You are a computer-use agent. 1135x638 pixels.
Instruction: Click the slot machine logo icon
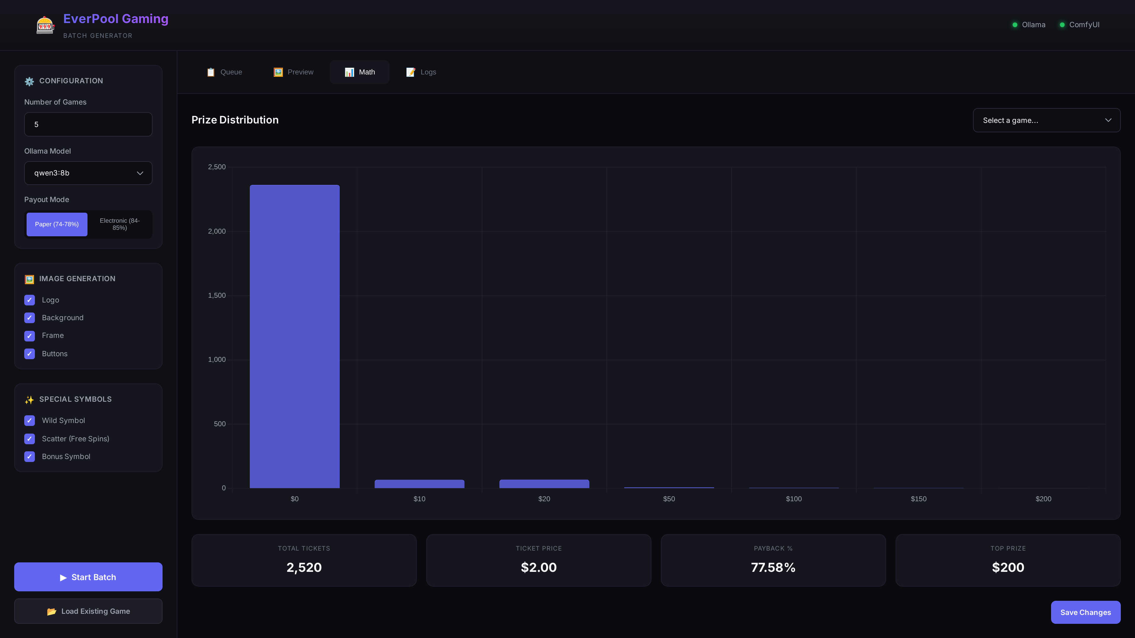(45, 25)
